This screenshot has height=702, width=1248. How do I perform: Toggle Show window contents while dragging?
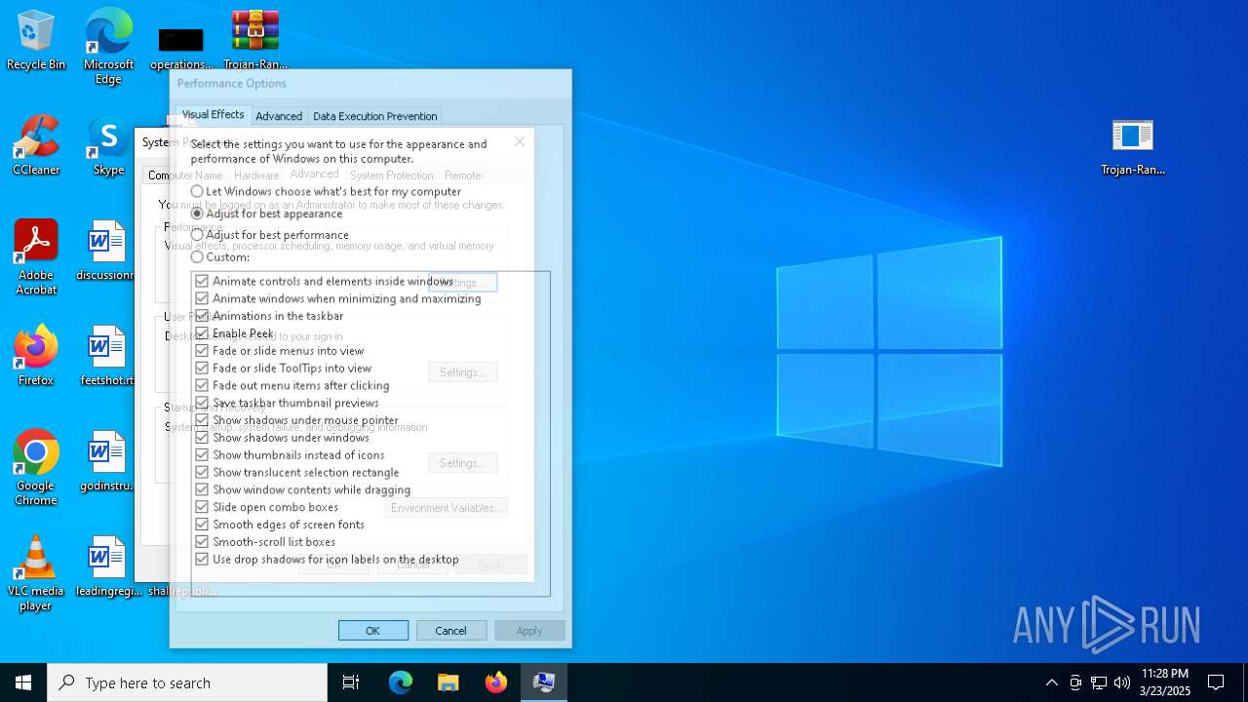[302, 489]
